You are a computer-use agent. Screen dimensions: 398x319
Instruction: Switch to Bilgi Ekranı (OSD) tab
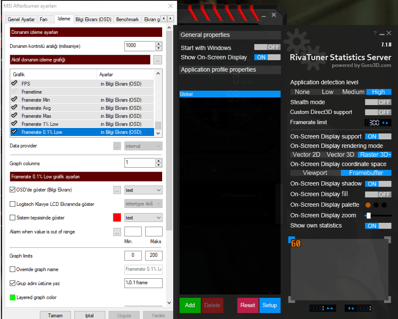click(93, 19)
